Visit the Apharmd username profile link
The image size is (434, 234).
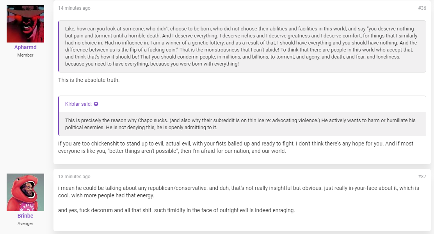25,47
